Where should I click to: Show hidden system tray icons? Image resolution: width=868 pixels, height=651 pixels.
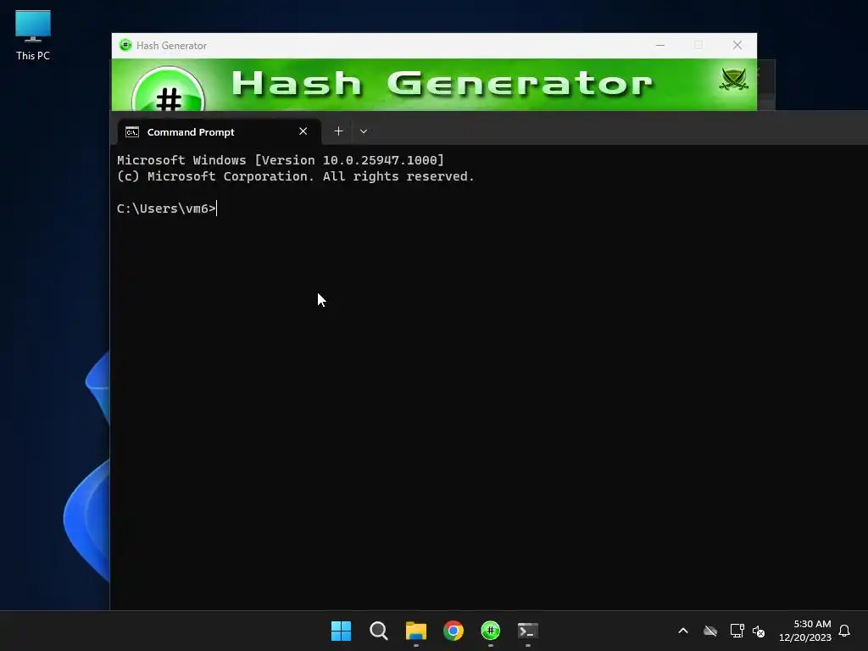click(x=683, y=631)
